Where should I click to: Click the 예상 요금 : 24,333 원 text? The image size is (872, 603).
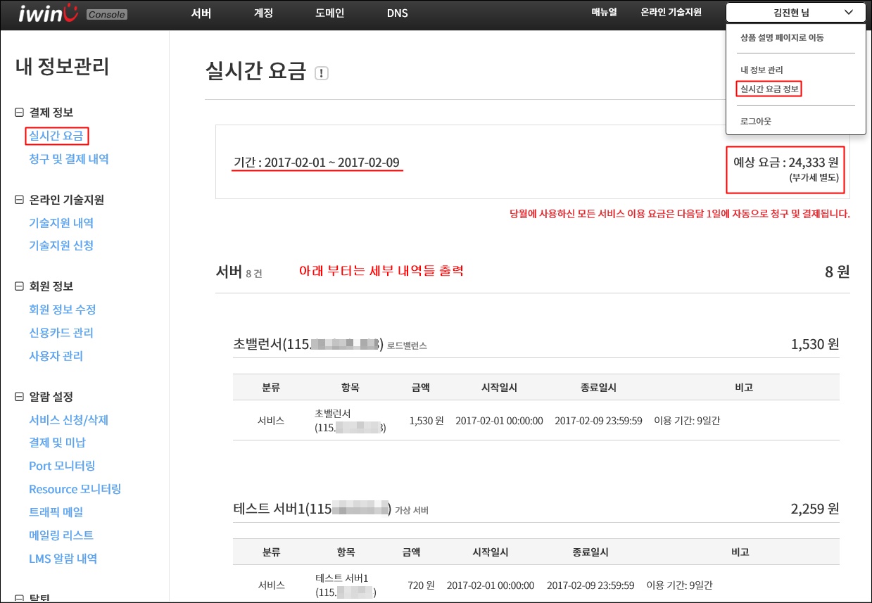tap(786, 162)
